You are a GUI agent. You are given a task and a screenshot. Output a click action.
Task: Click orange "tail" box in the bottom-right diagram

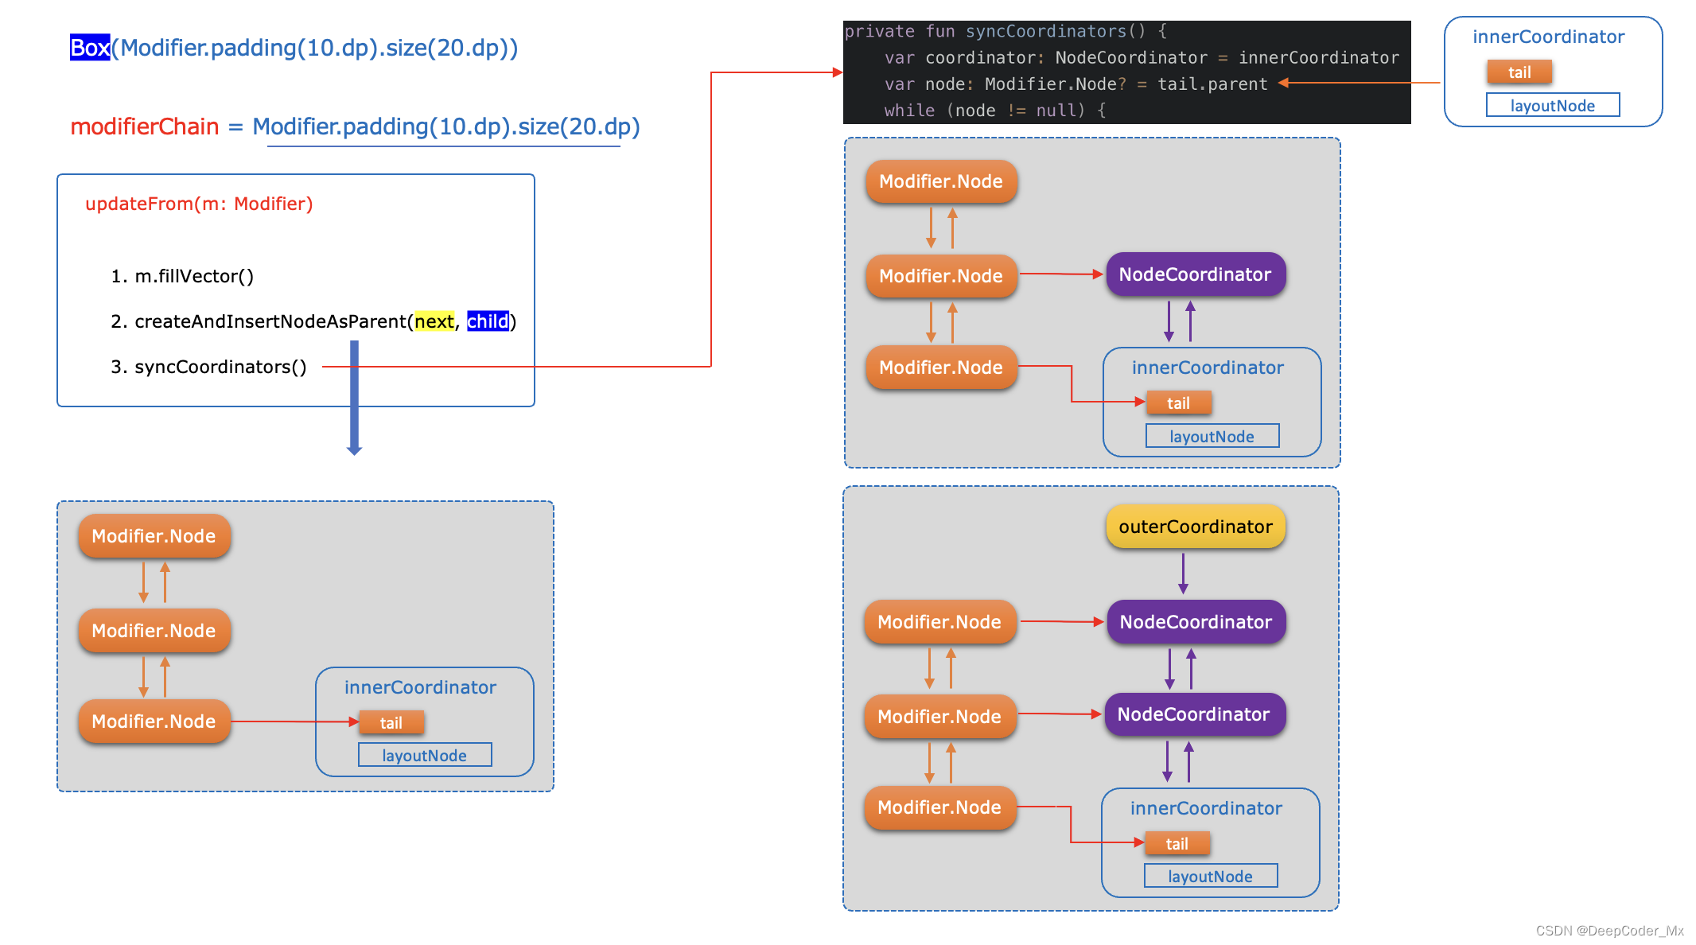click(1177, 844)
